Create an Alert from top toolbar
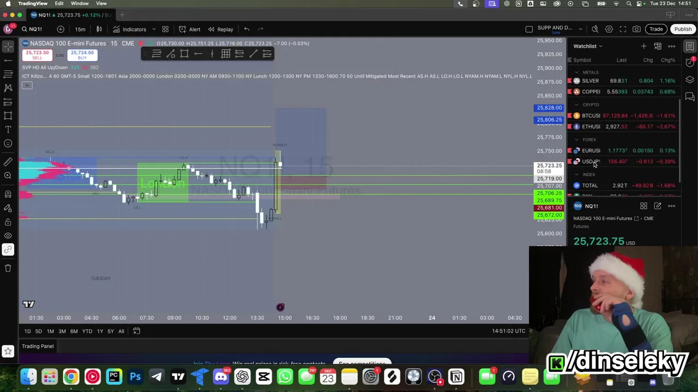This screenshot has width=698, height=392. (189, 29)
